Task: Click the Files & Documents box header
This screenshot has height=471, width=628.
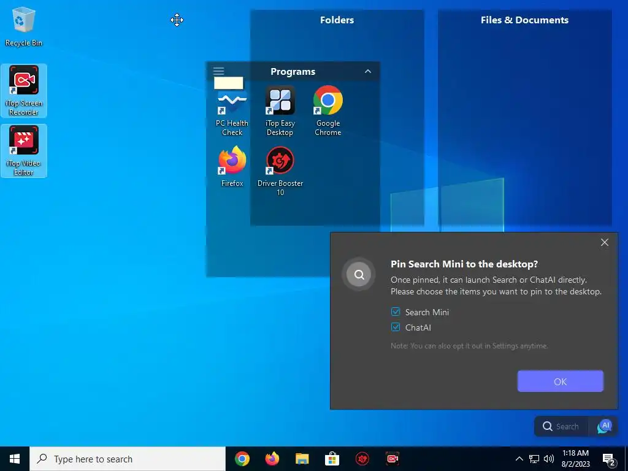Action: (x=524, y=20)
